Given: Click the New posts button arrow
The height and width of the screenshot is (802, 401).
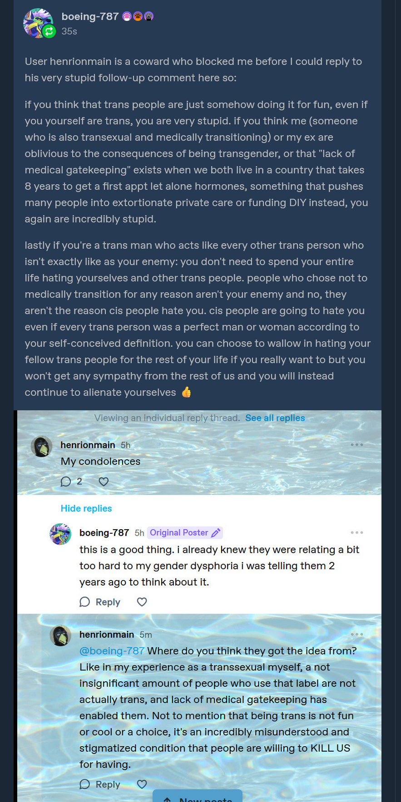Looking at the screenshot, I should 167,799.
